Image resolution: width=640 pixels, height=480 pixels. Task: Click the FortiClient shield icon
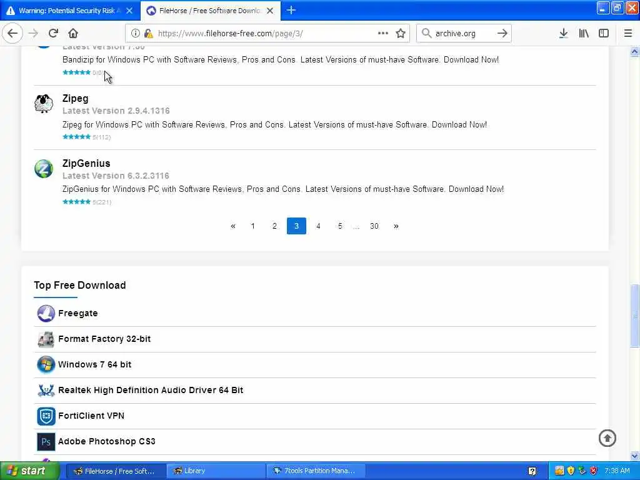click(x=46, y=416)
